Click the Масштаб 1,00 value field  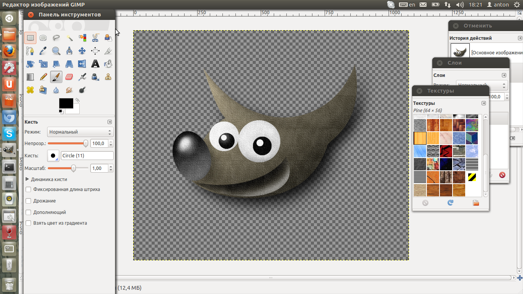[x=100, y=168]
